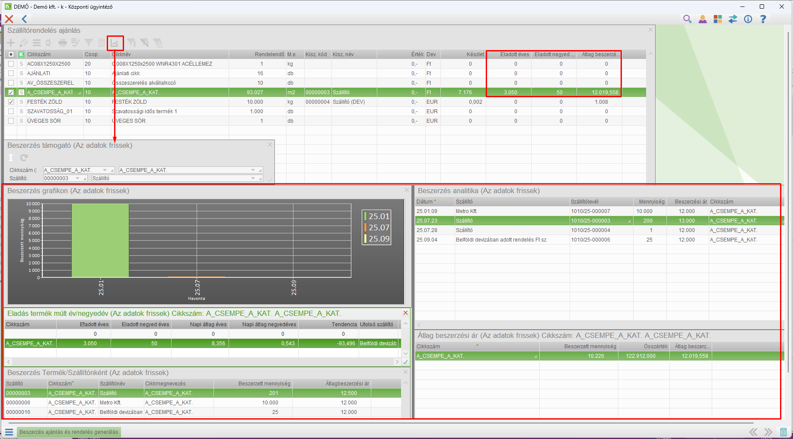Click the funnel with plus icon

click(x=158, y=43)
